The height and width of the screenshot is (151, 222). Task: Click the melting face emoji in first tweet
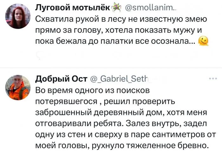click(x=202, y=41)
